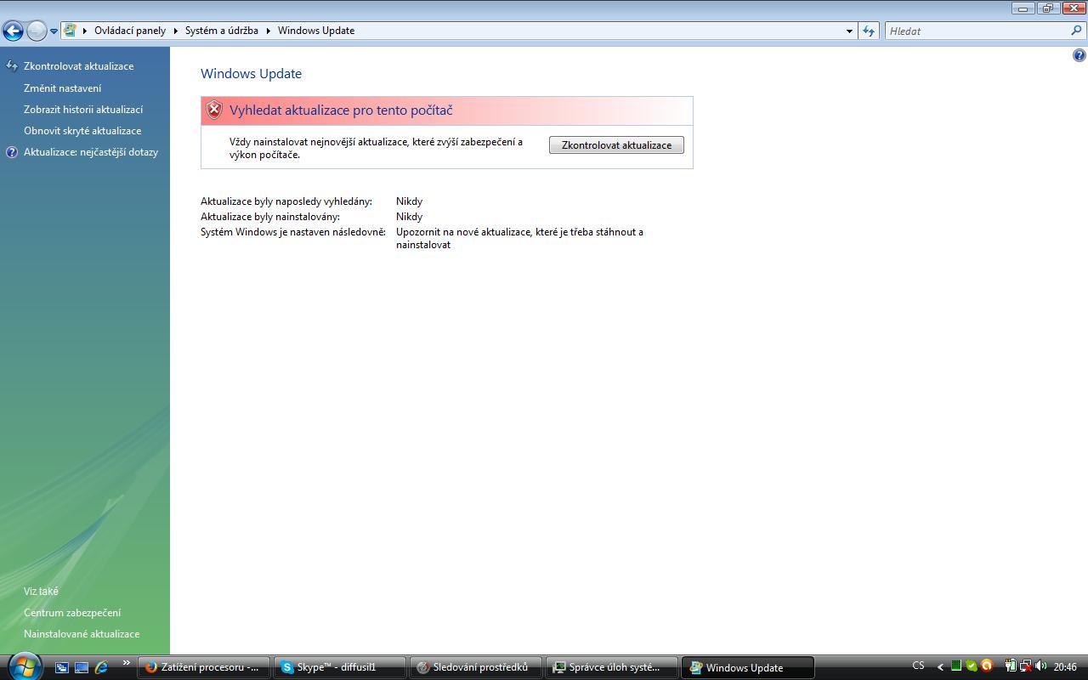
Task: Click the green Skype status tray icon
Action: 972,666
